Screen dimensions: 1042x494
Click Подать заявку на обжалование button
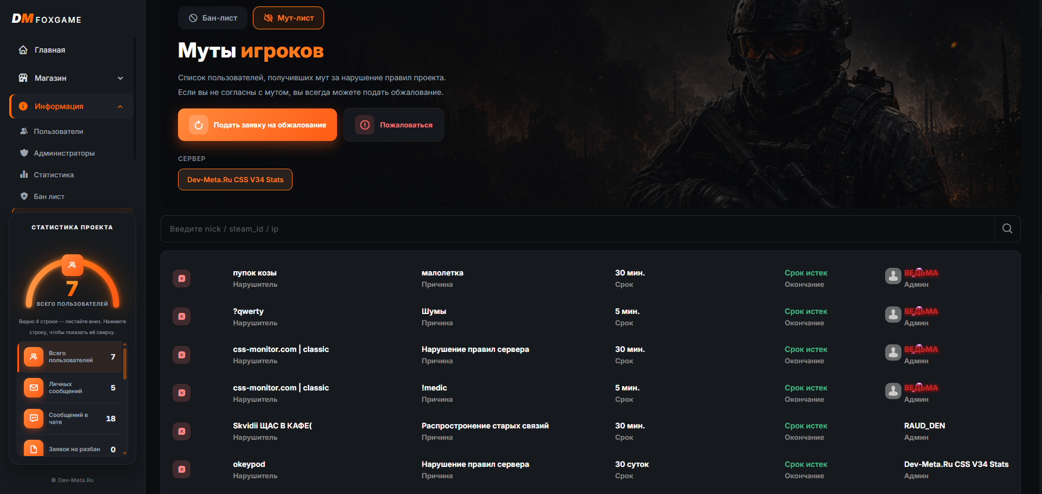pos(257,125)
